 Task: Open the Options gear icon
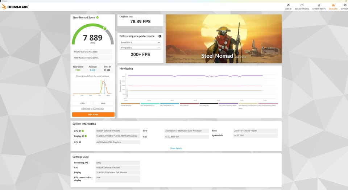[x=345, y=5]
